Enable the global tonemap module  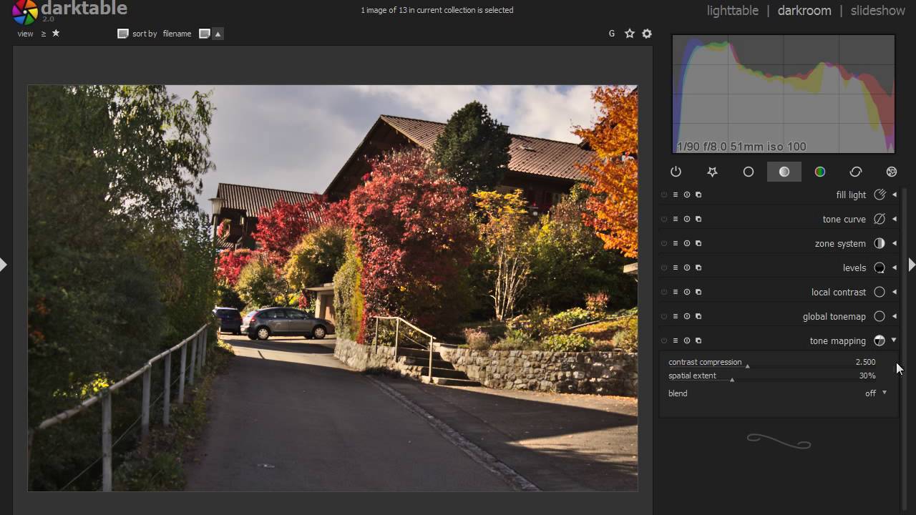coord(664,316)
